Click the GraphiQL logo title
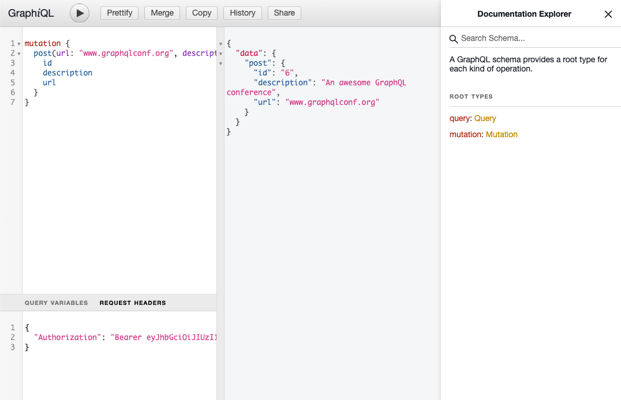The image size is (621, 400). tap(31, 13)
